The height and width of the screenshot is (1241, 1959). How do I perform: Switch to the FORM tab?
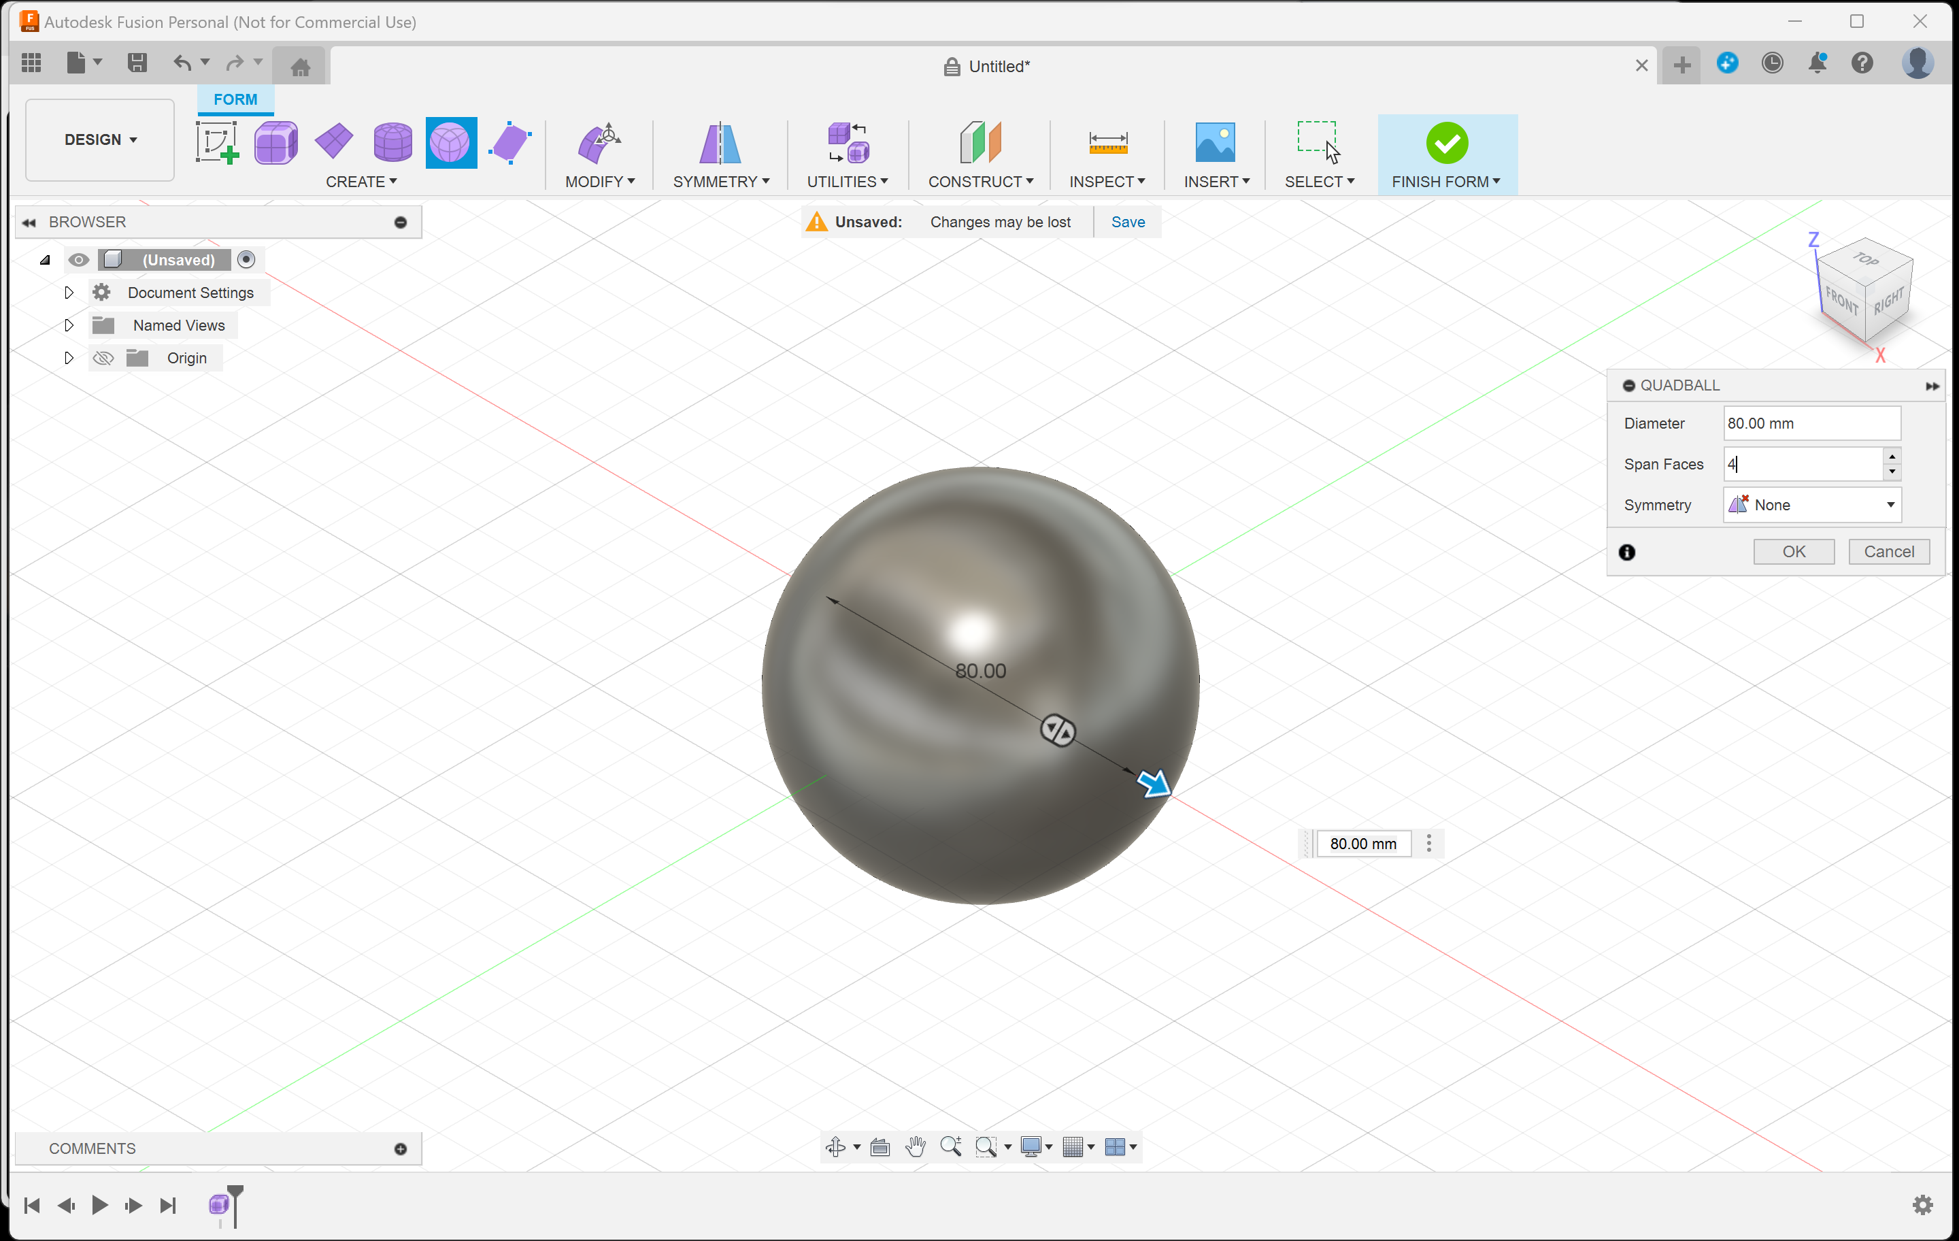point(235,99)
